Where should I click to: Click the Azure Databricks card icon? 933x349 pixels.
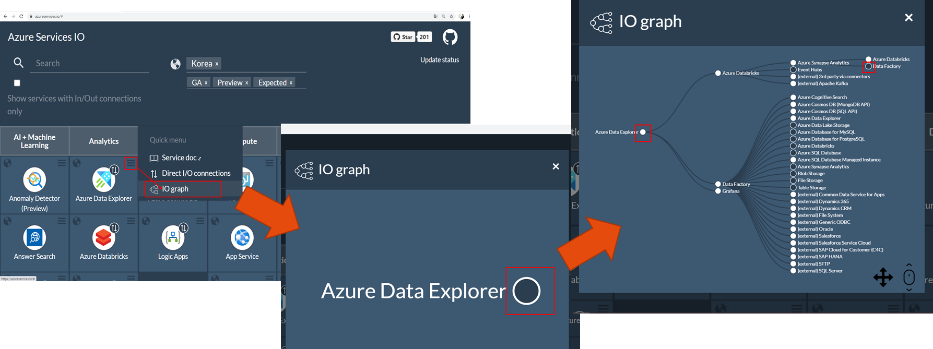pyautogui.click(x=103, y=238)
